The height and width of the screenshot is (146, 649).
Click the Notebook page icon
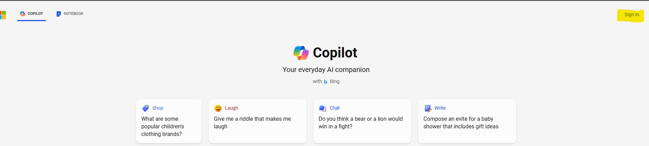(x=59, y=14)
